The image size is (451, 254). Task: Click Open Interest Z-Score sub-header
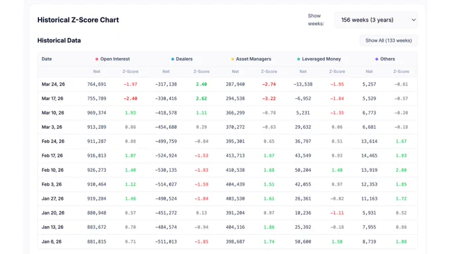point(130,72)
